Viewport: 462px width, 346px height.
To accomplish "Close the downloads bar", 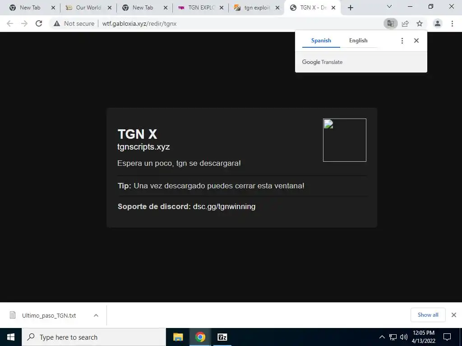I will pos(454,315).
